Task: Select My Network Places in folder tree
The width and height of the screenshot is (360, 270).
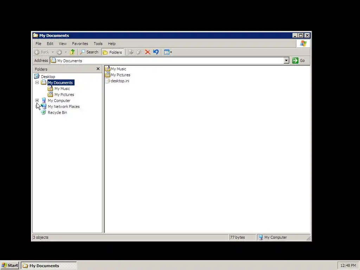Action: point(64,107)
